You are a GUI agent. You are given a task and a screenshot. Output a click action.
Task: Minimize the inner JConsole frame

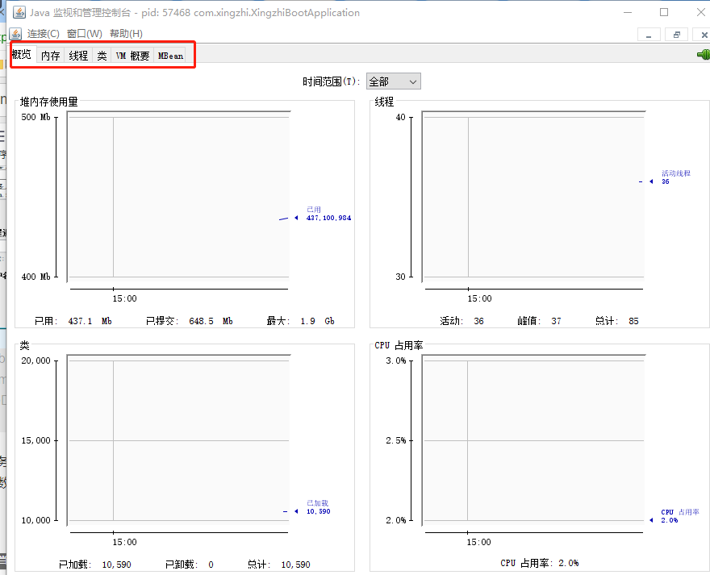[649, 35]
